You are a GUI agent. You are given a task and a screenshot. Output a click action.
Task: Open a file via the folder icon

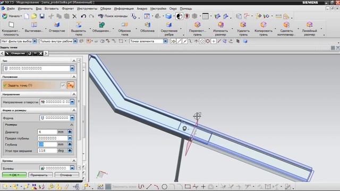[34, 16]
